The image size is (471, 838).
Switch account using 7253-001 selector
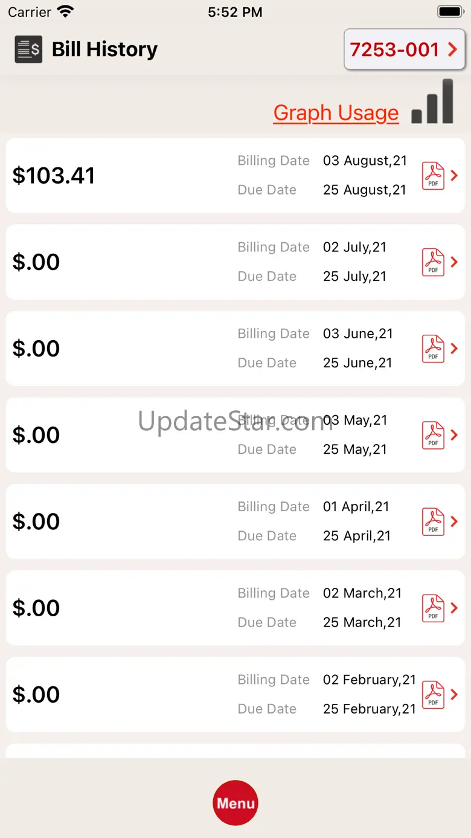pyautogui.click(x=404, y=50)
